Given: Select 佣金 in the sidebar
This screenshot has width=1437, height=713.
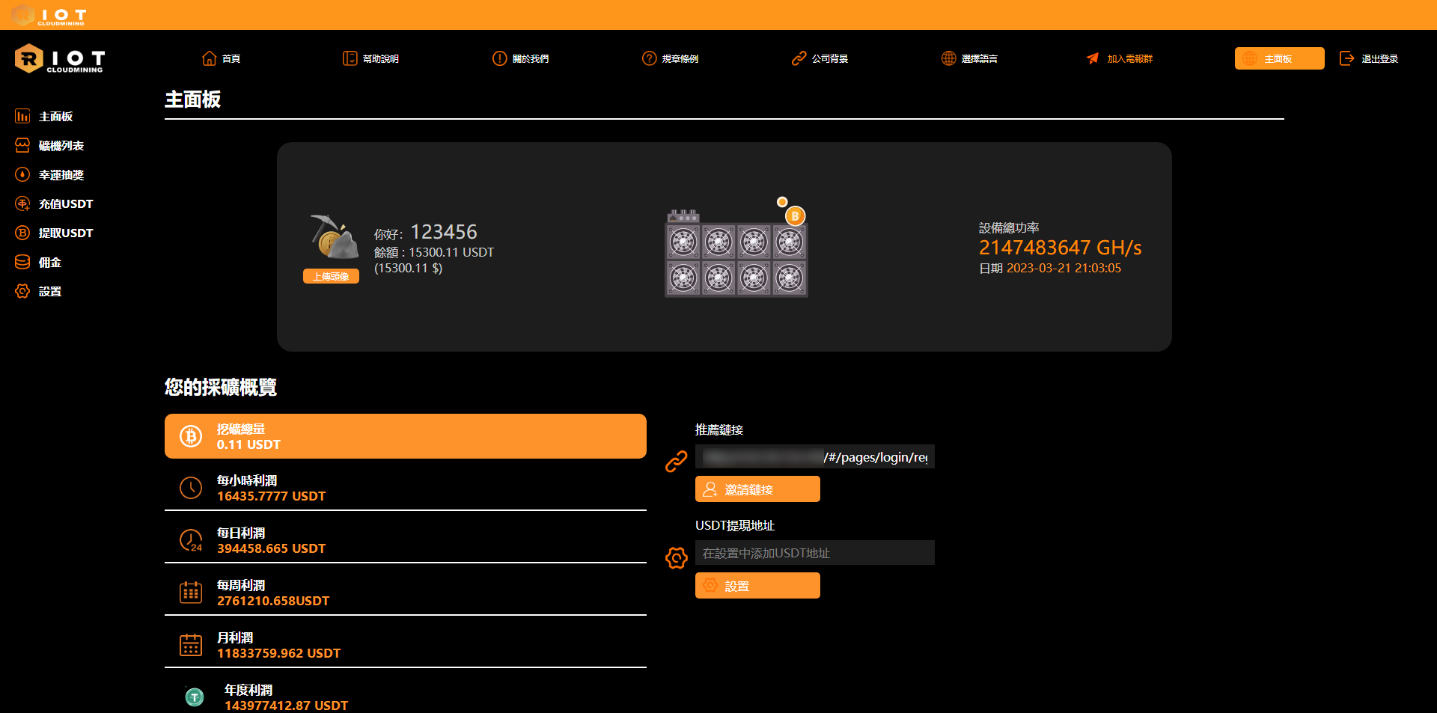Looking at the screenshot, I should click(x=49, y=263).
